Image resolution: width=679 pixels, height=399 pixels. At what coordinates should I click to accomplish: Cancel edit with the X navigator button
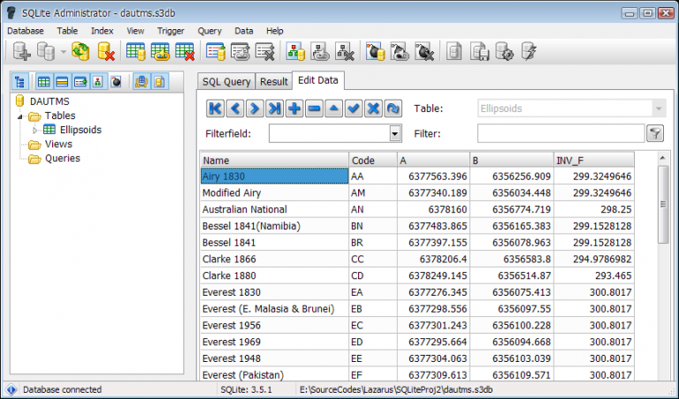coord(373,109)
